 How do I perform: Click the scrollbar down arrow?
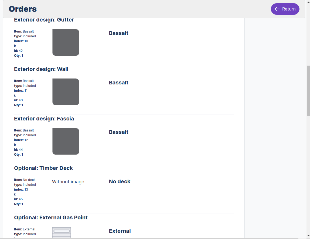308,236
